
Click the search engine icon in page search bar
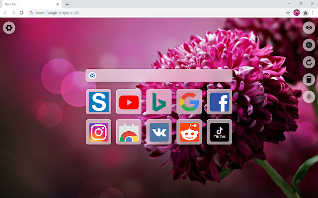click(x=92, y=76)
